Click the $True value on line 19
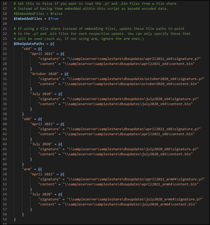Screen dimensions: 210x225 point(53,19)
